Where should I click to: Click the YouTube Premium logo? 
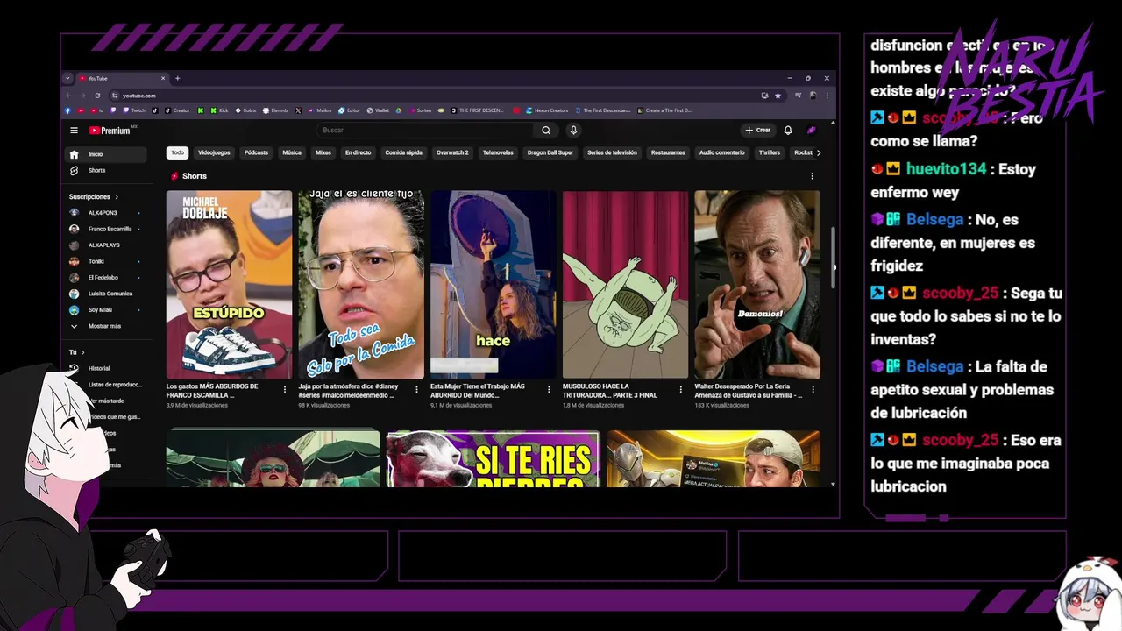click(111, 131)
